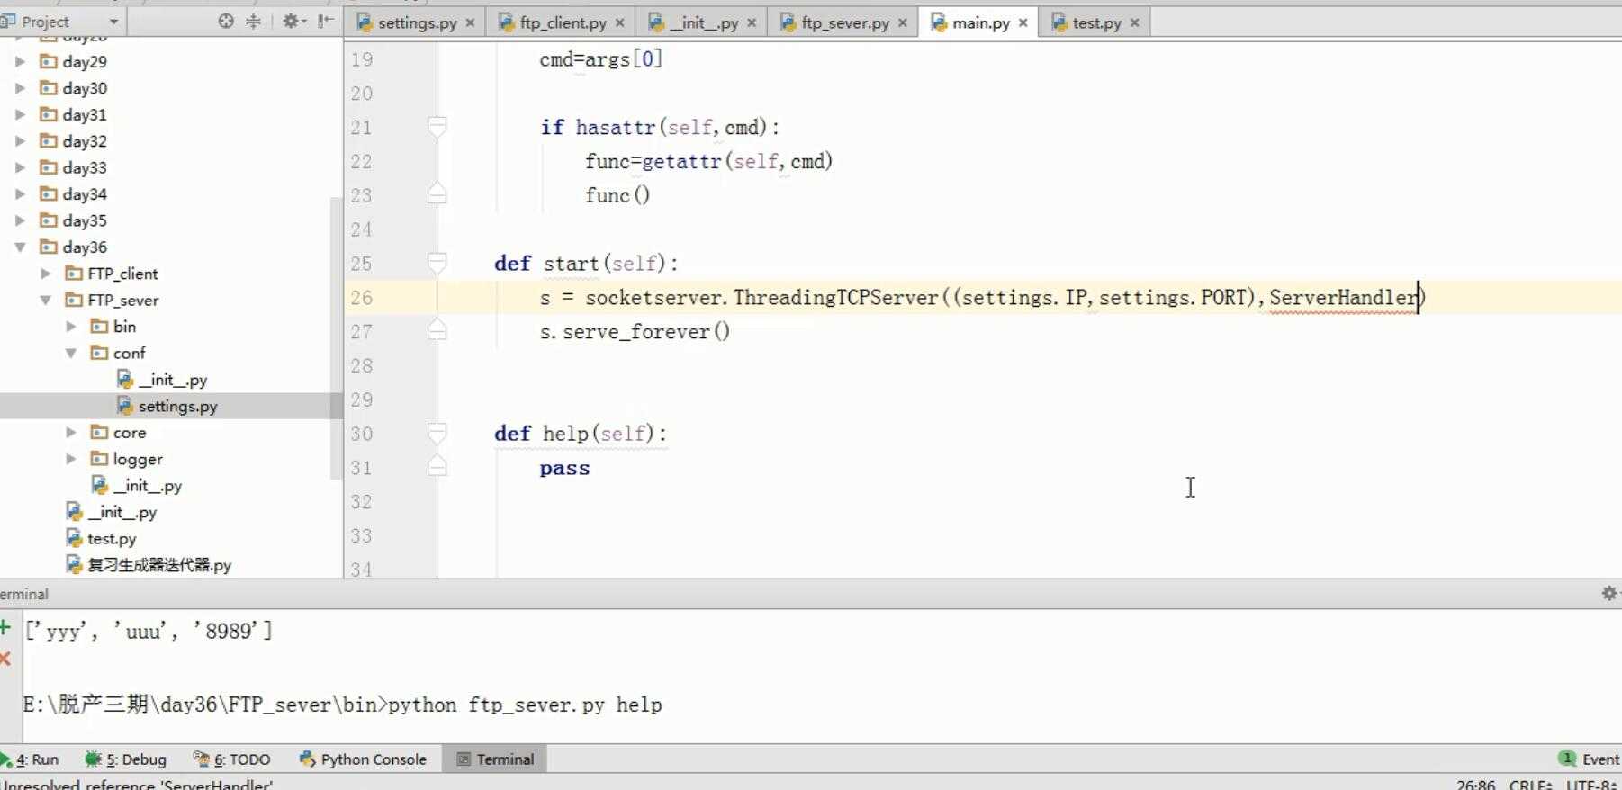Viewport: 1622px width, 790px height.
Task: Fold the if block at line 21
Action: coord(437,126)
